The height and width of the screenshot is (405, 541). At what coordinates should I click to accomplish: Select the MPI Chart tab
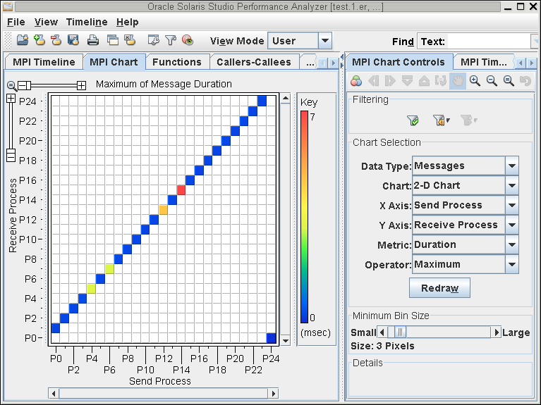point(114,62)
